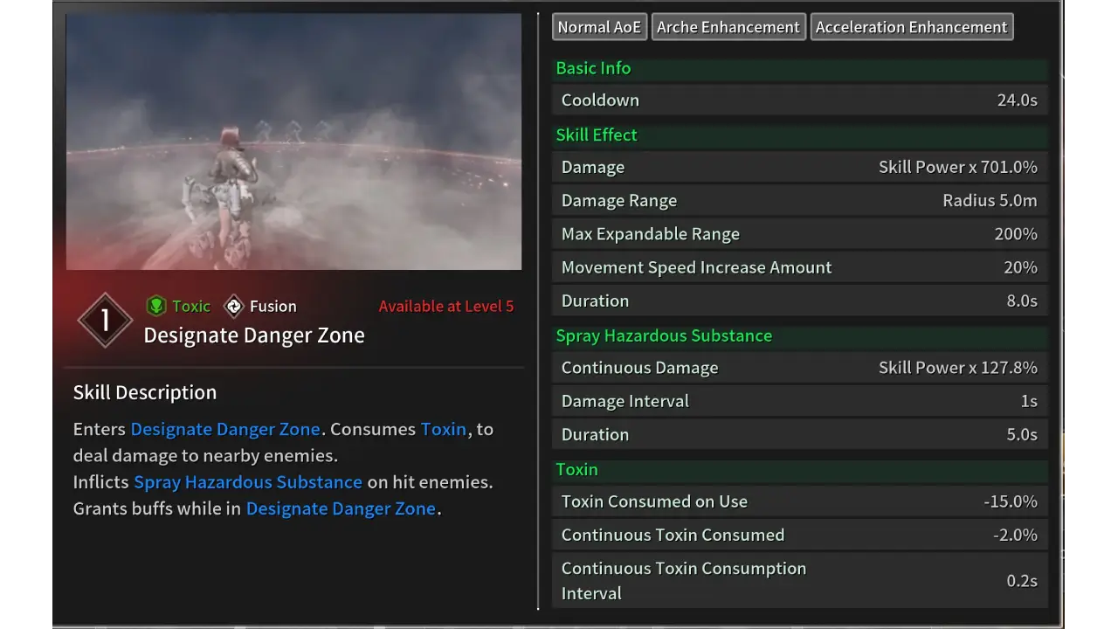Open the Acceleration Enhancement tab
Viewport: 1118px width, 629px height.
click(911, 26)
